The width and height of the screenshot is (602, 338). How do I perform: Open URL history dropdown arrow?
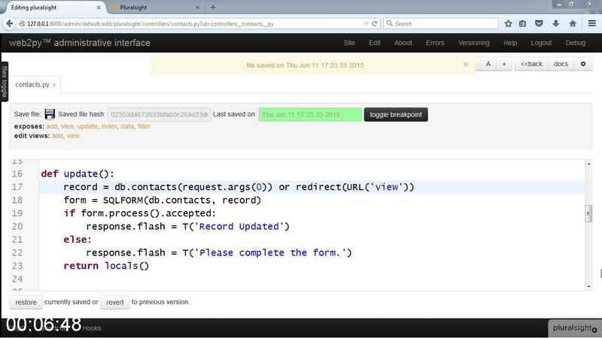[366, 24]
